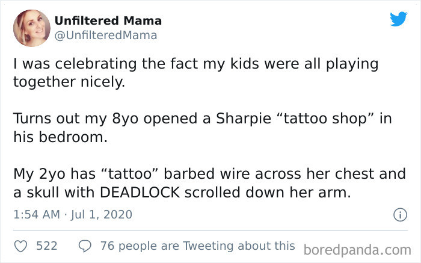Click the barbed wire sentence in tweet
This screenshot has width=421, height=263.
210,184
